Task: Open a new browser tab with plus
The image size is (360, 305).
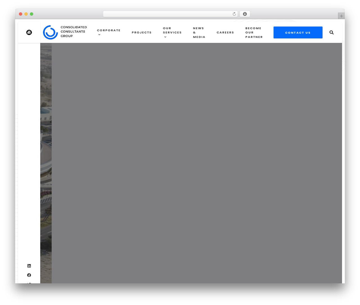Action: pos(341,16)
